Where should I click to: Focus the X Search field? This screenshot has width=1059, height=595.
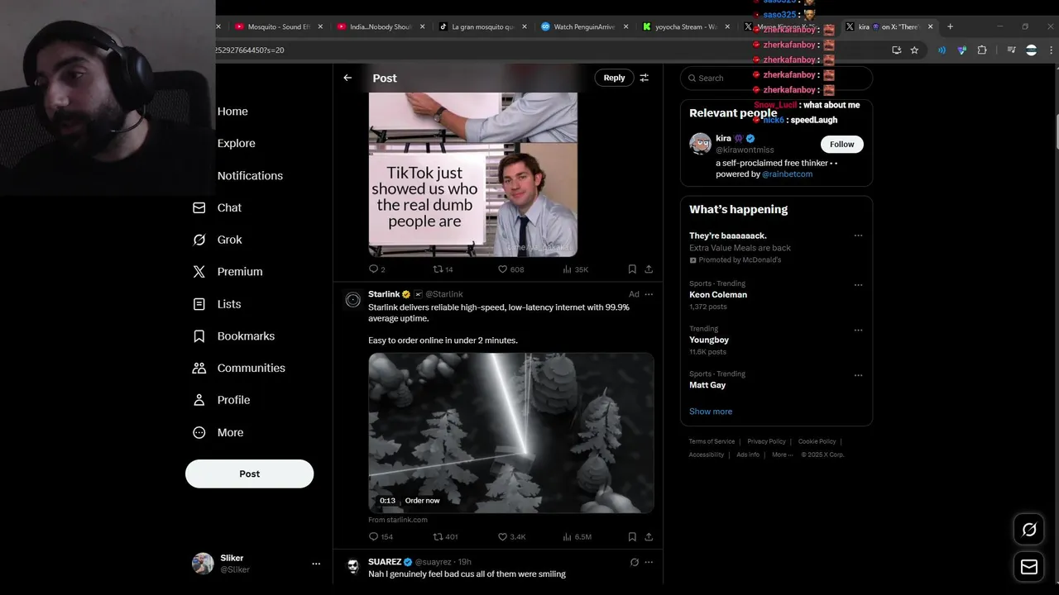(x=776, y=78)
